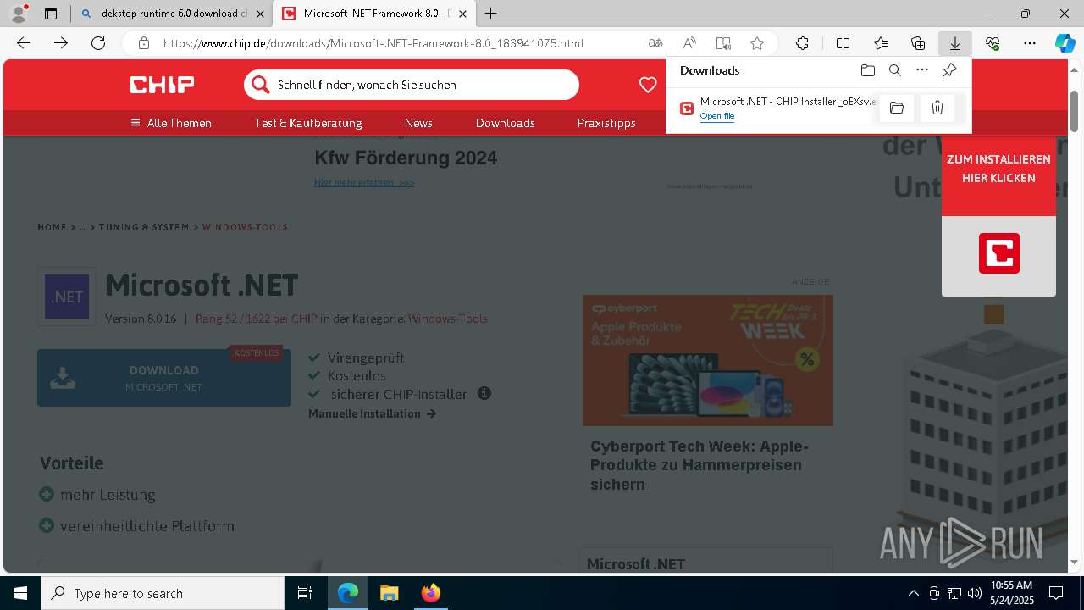Click Hier mehr erfahren link
Screen dimensions: 1084x610
364,182
